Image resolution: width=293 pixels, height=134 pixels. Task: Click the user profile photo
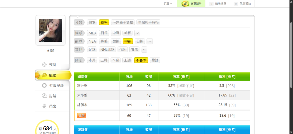click(x=50, y=30)
